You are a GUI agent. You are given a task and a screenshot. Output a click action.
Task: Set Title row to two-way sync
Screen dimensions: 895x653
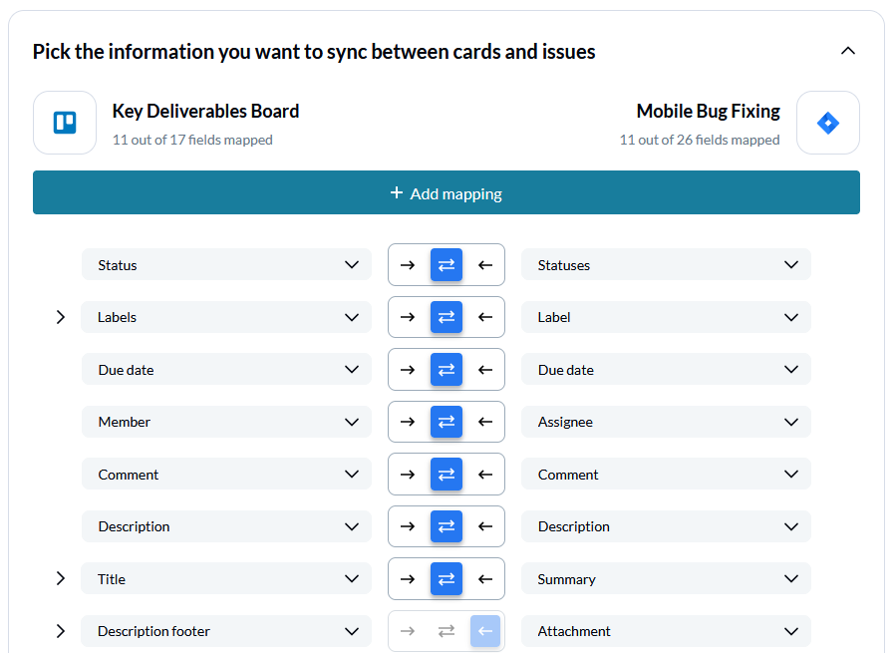(447, 579)
